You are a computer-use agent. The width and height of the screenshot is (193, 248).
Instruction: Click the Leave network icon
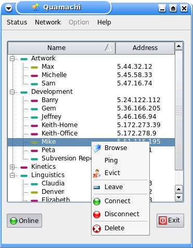97,188
